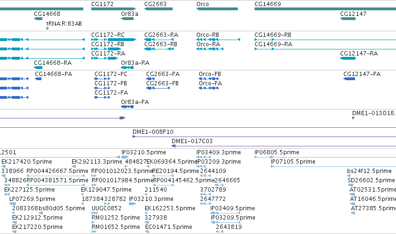
Task: Click the tRNA:R:83AB label
Action: click(64, 24)
